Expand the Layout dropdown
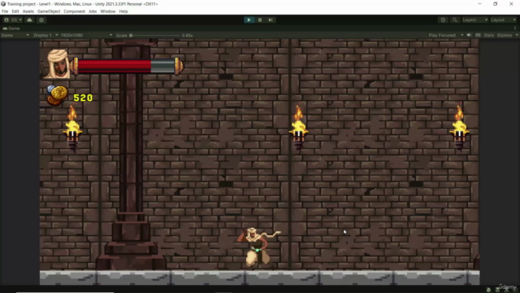Viewport: 520px width, 293px height. coord(503,20)
